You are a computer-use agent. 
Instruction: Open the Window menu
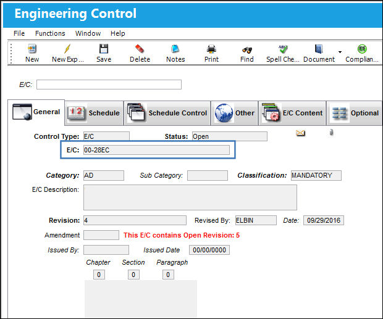pyautogui.click(x=88, y=33)
